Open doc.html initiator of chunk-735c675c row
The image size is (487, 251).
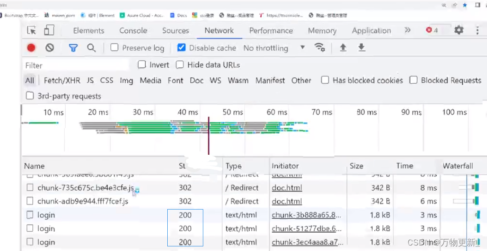pyautogui.click(x=287, y=188)
